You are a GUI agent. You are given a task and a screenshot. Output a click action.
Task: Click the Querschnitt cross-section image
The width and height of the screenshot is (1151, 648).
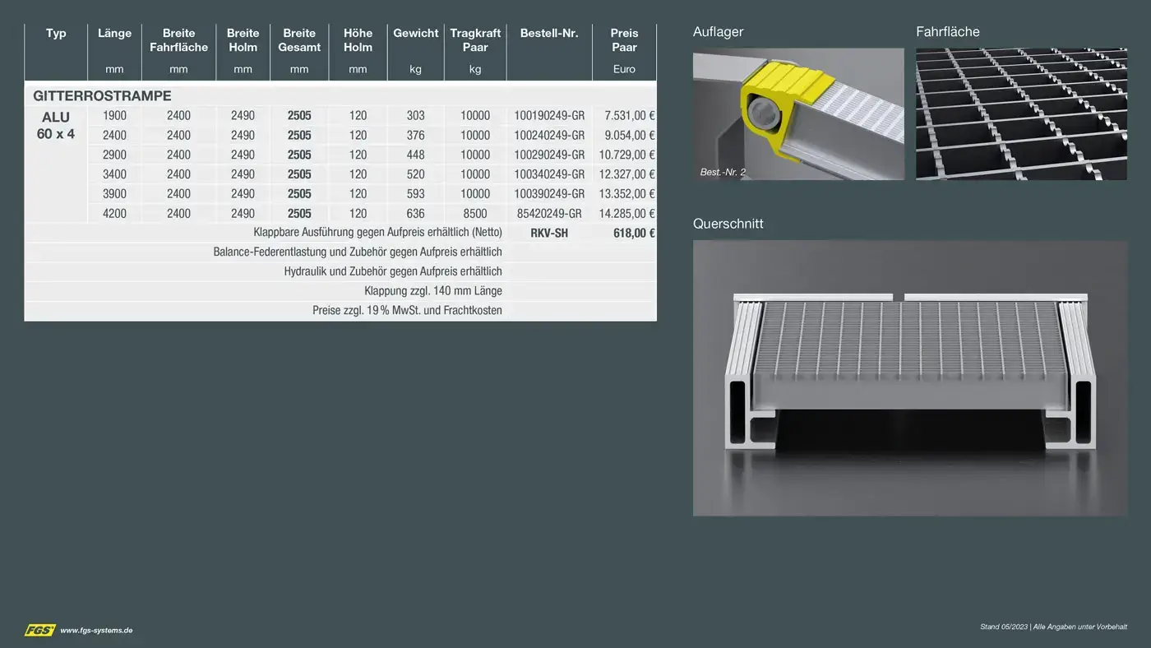[x=909, y=378]
